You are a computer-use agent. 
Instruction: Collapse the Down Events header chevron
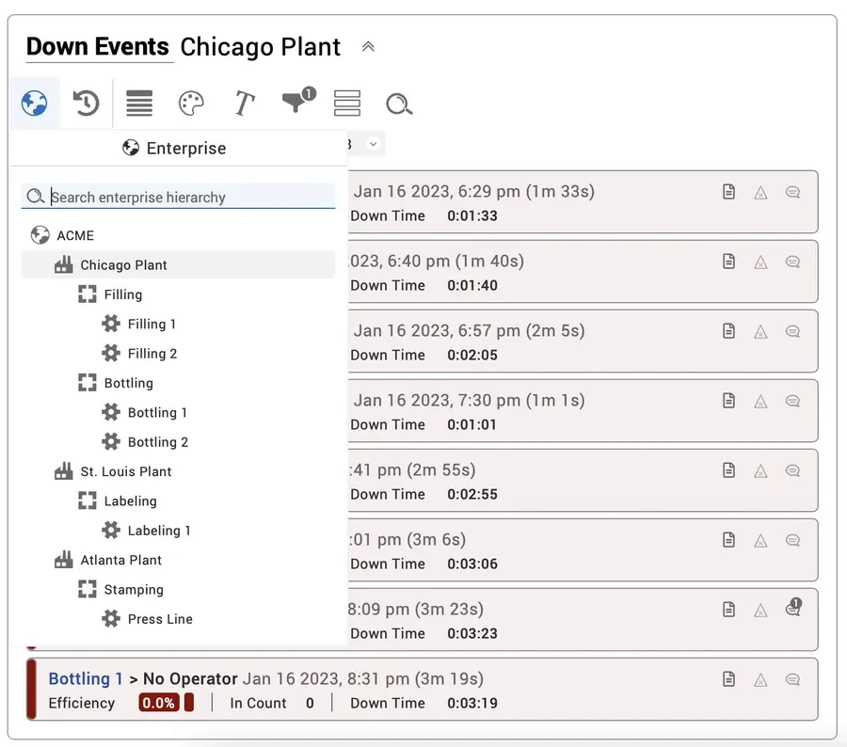[368, 46]
